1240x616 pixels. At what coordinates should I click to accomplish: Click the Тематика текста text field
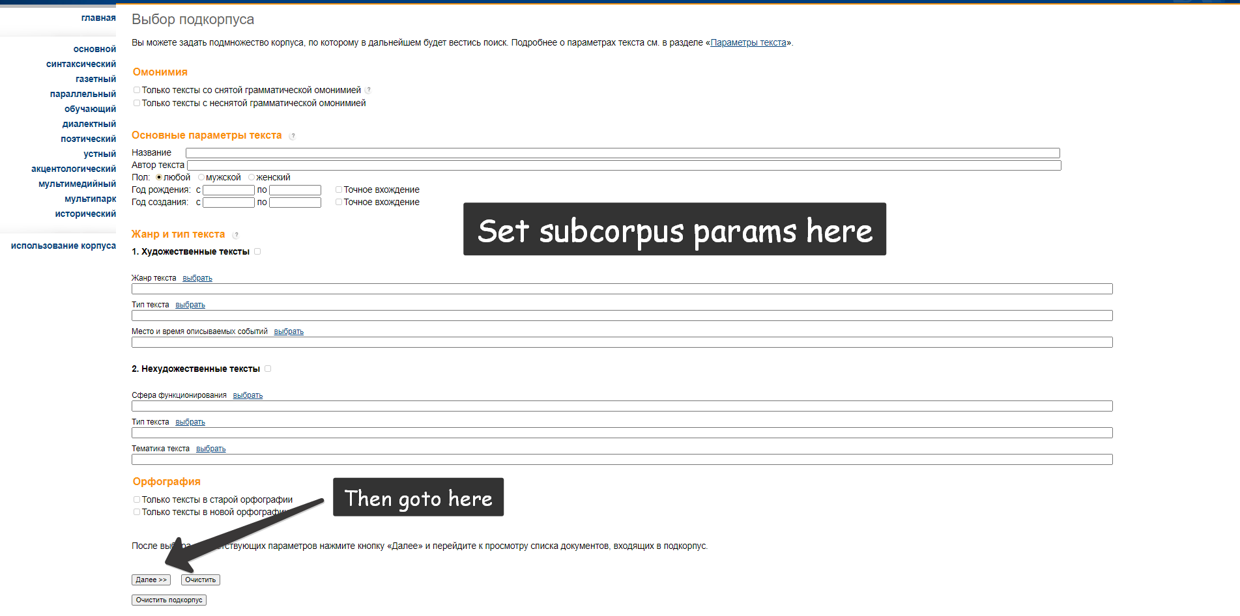tap(622, 460)
